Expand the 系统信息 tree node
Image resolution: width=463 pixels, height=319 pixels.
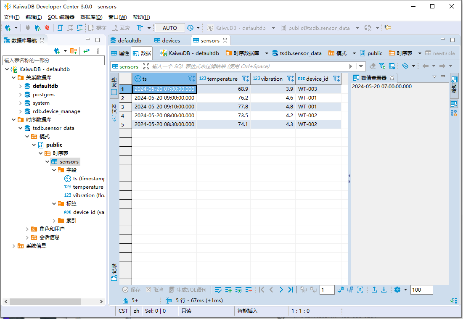(13, 246)
